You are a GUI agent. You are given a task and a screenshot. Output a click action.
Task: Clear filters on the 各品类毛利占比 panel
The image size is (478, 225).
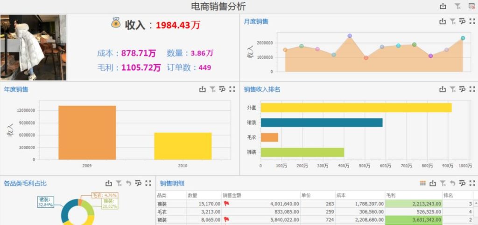[x=119, y=183]
